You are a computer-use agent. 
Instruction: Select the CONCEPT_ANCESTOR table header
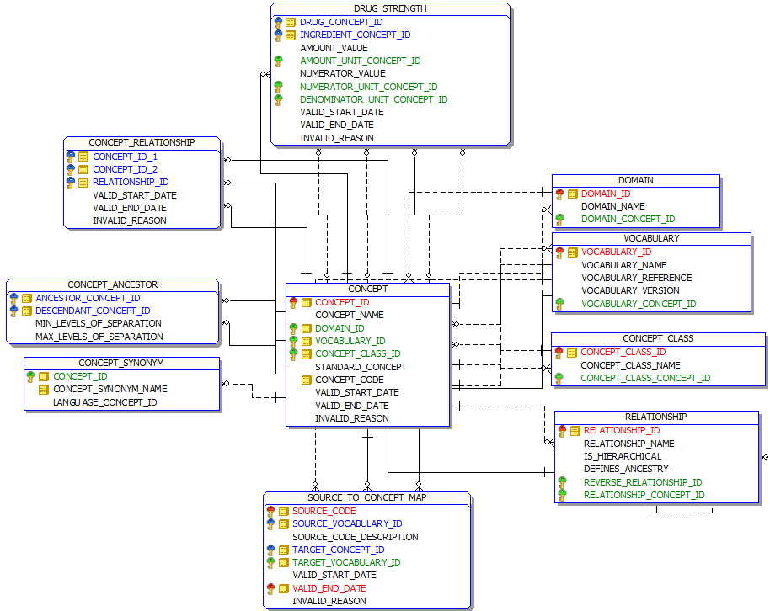[x=112, y=284]
